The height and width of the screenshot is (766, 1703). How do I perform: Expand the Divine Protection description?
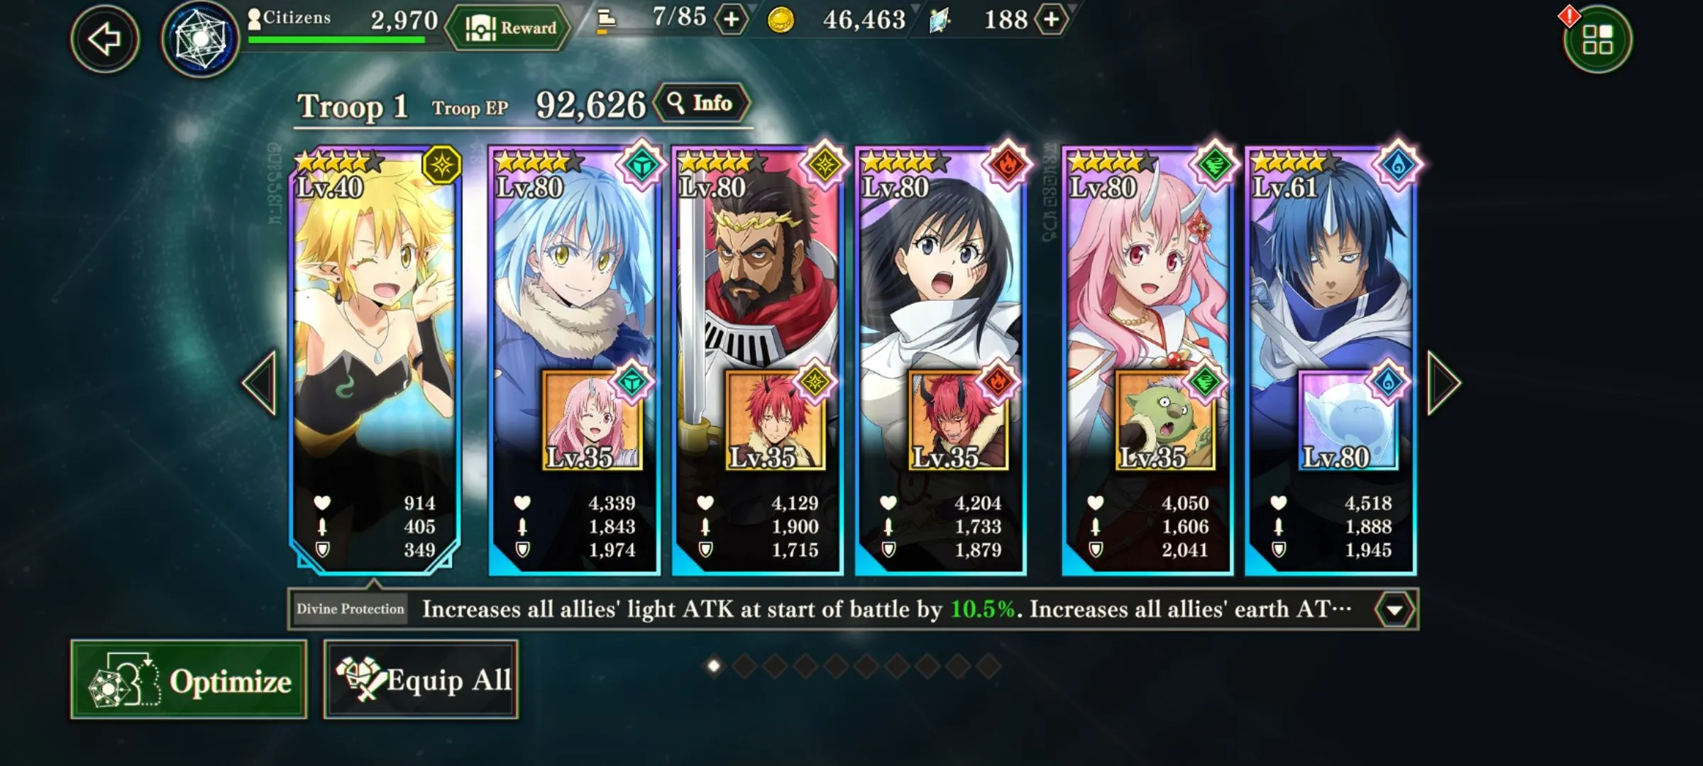[1394, 610]
